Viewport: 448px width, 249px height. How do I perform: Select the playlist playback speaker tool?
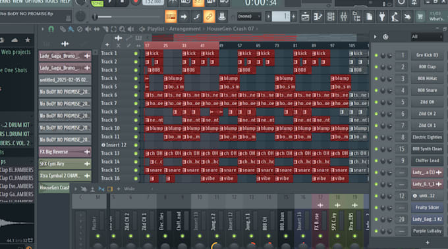tap(130, 29)
